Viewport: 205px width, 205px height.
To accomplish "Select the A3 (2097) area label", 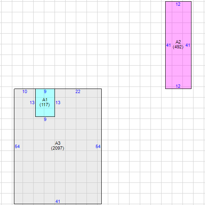I will tap(57, 146).
